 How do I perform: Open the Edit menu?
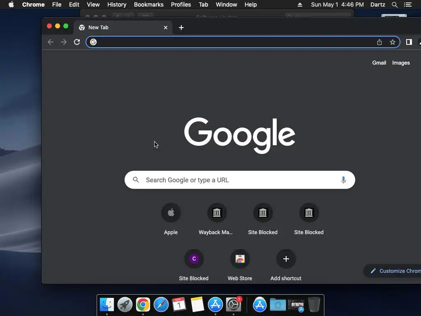[x=74, y=5]
